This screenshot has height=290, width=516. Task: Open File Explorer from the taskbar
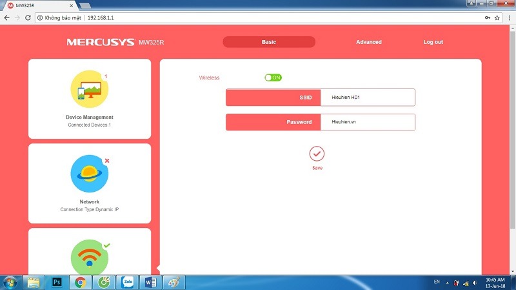tap(34, 282)
